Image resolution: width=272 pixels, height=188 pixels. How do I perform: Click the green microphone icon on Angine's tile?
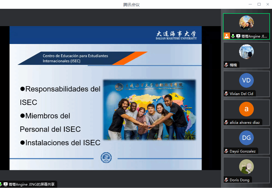[x=233, y=36]
